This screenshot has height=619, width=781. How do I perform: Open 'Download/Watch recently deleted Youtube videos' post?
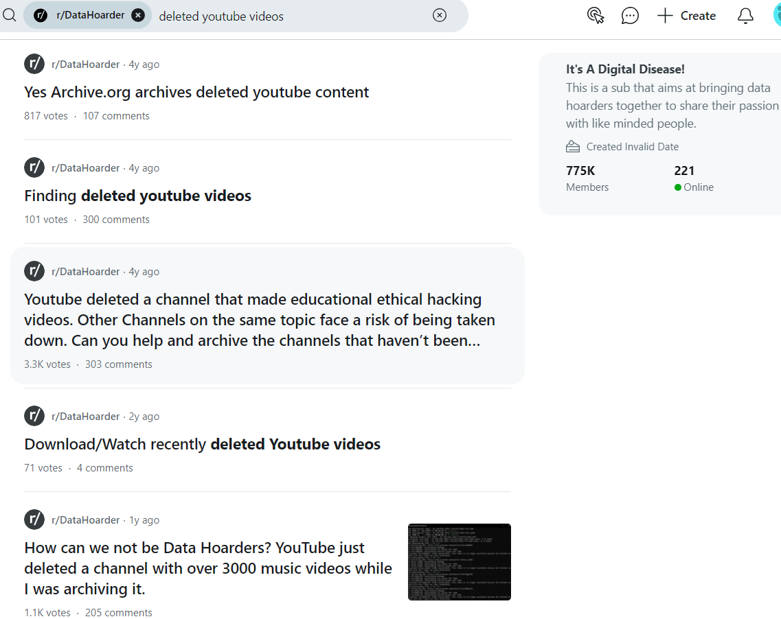(x=202, y=444)
